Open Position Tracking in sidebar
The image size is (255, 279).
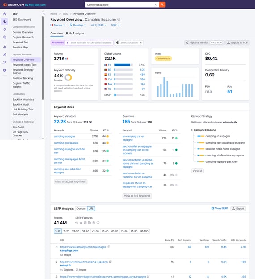pyautogui.click(x=23, y=78)
